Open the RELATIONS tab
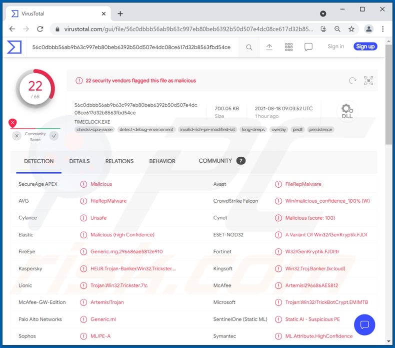The height and width of the screenshot is (348, 395). [119, 161]
